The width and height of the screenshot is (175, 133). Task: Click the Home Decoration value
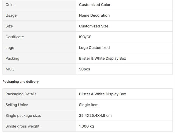94,15
